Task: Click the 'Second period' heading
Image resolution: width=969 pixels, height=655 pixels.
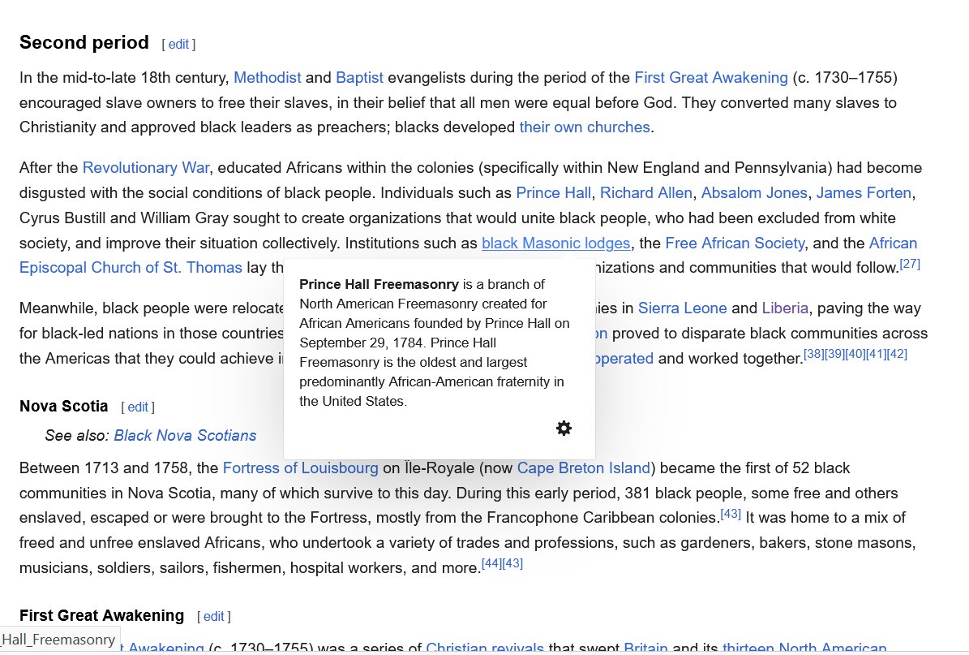Action: point(84,43)
